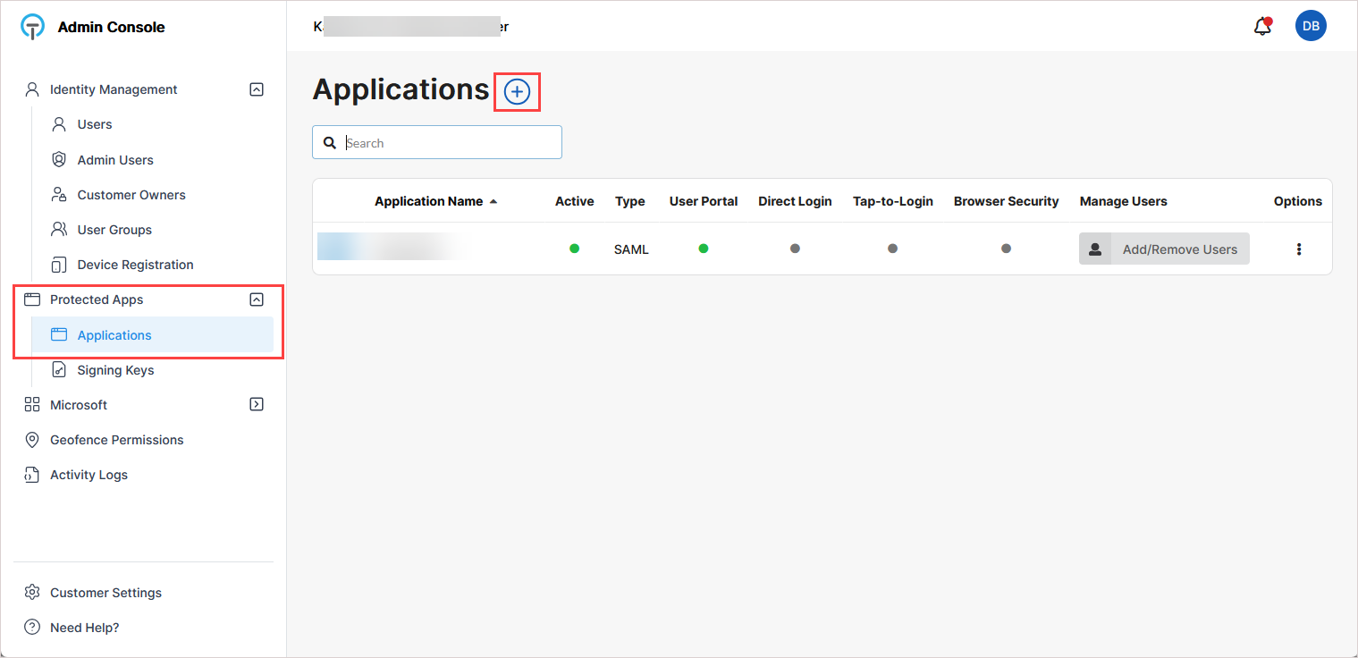Toggle the green Active status dot
Screen dimensions: 1358x658
tap(574, 249)
